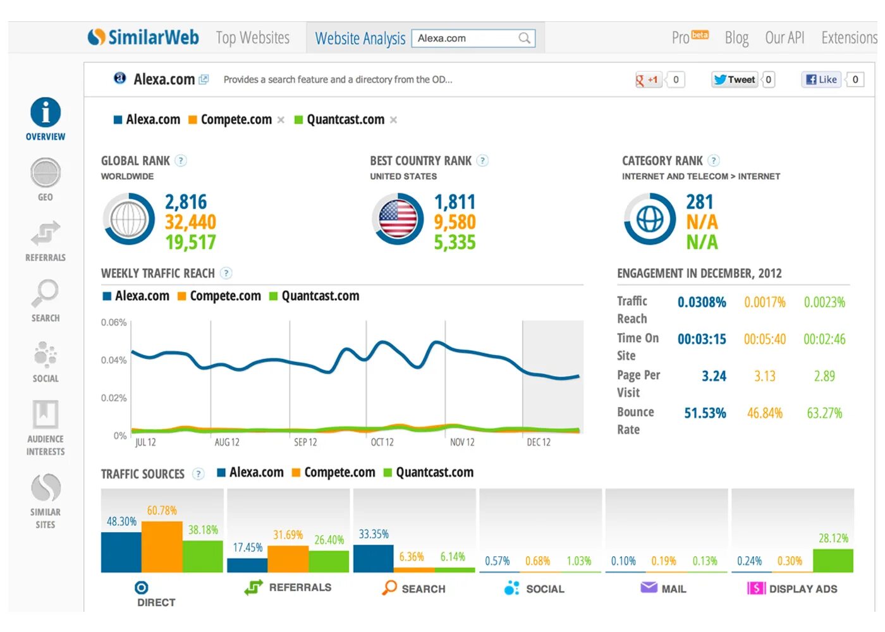Click Traffic Sources help icon
Screen dimensions: 885x632
click(198, 474)
